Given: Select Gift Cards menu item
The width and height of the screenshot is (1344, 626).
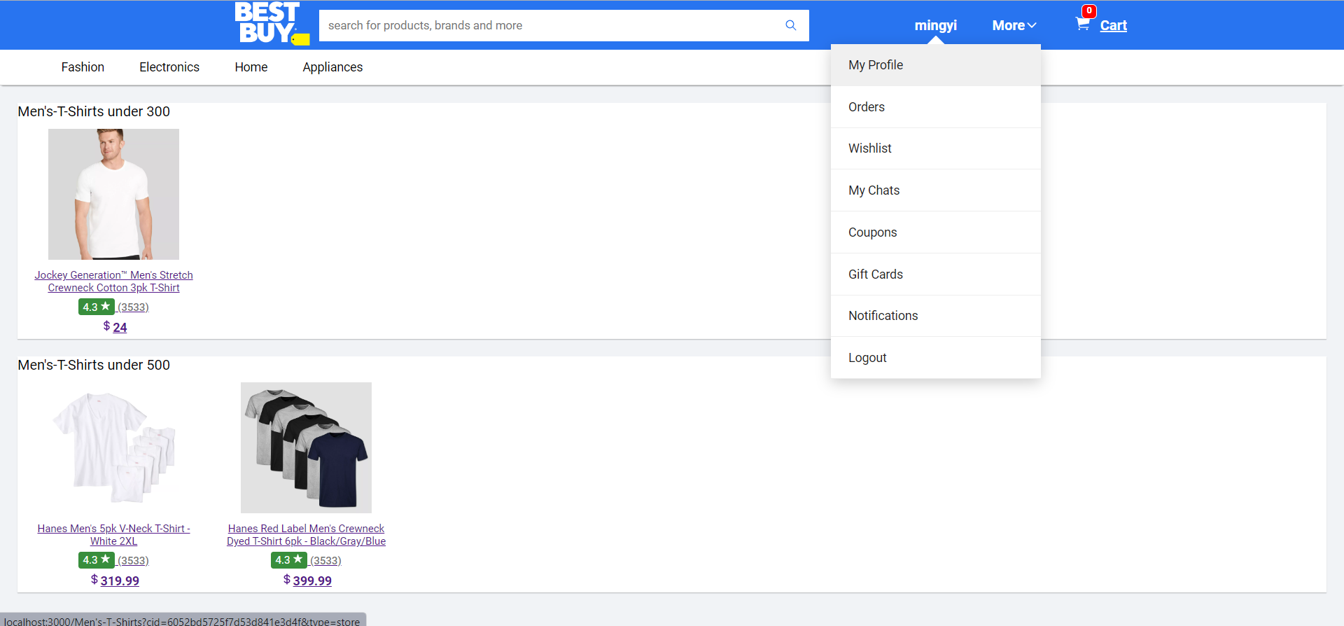Looking at the screenshot, I should [x=876, y=274].
